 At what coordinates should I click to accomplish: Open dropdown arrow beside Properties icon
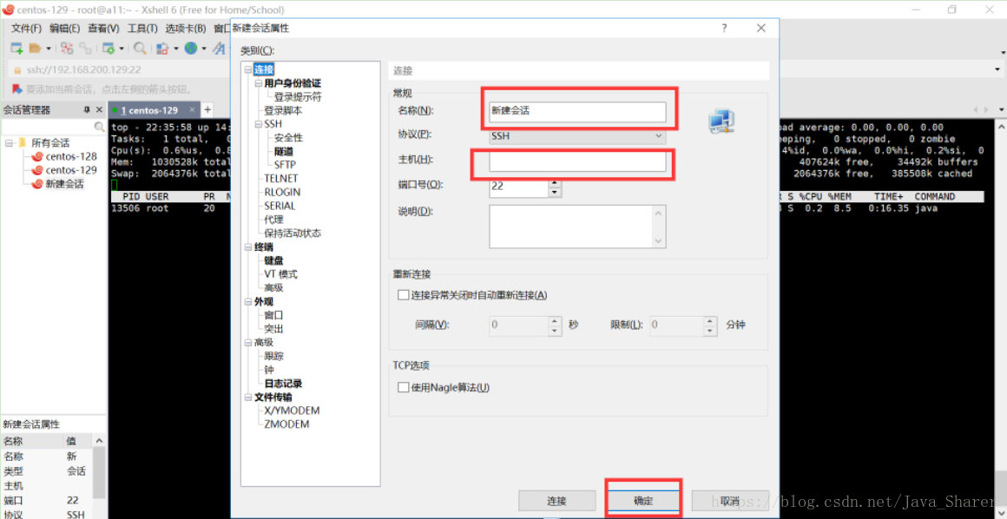point(121,49)
